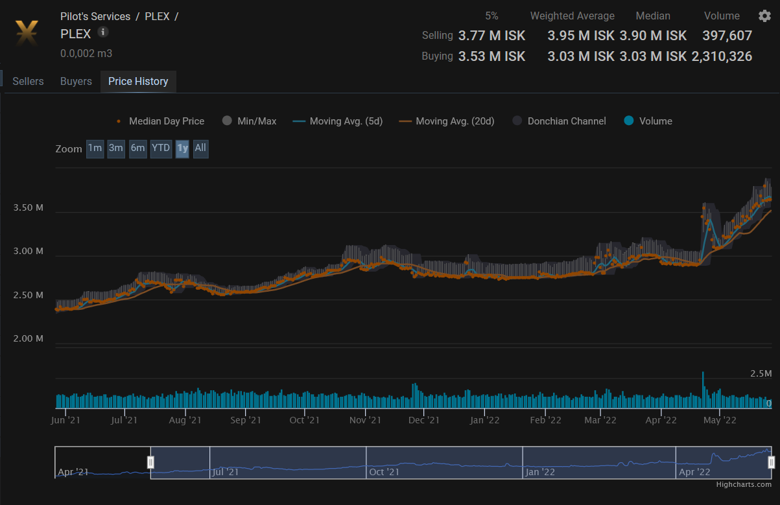Viewport: 780px width, 505px height.
Task: Toggle Min/Max series in legend
Action: pyautogui.click(x=249, y=121)
